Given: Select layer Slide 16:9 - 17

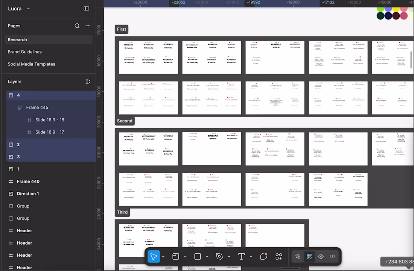Looking at the screenshot, I should click(x=51, y=132).
